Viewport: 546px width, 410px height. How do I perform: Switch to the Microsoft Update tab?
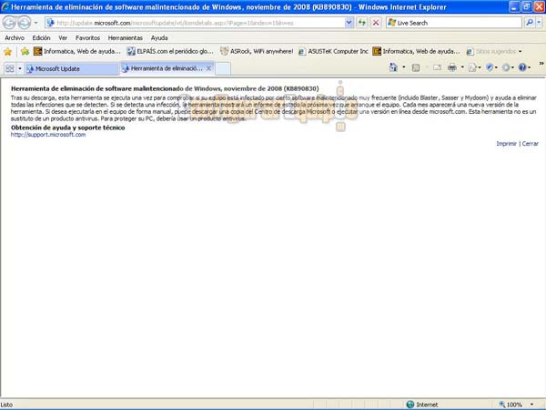(x=72, y=68)
